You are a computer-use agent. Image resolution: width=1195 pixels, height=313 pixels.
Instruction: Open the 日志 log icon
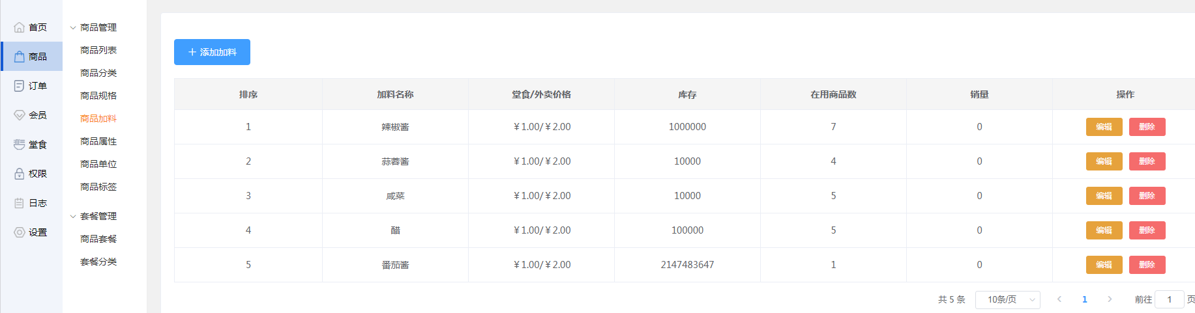[20, 203]
